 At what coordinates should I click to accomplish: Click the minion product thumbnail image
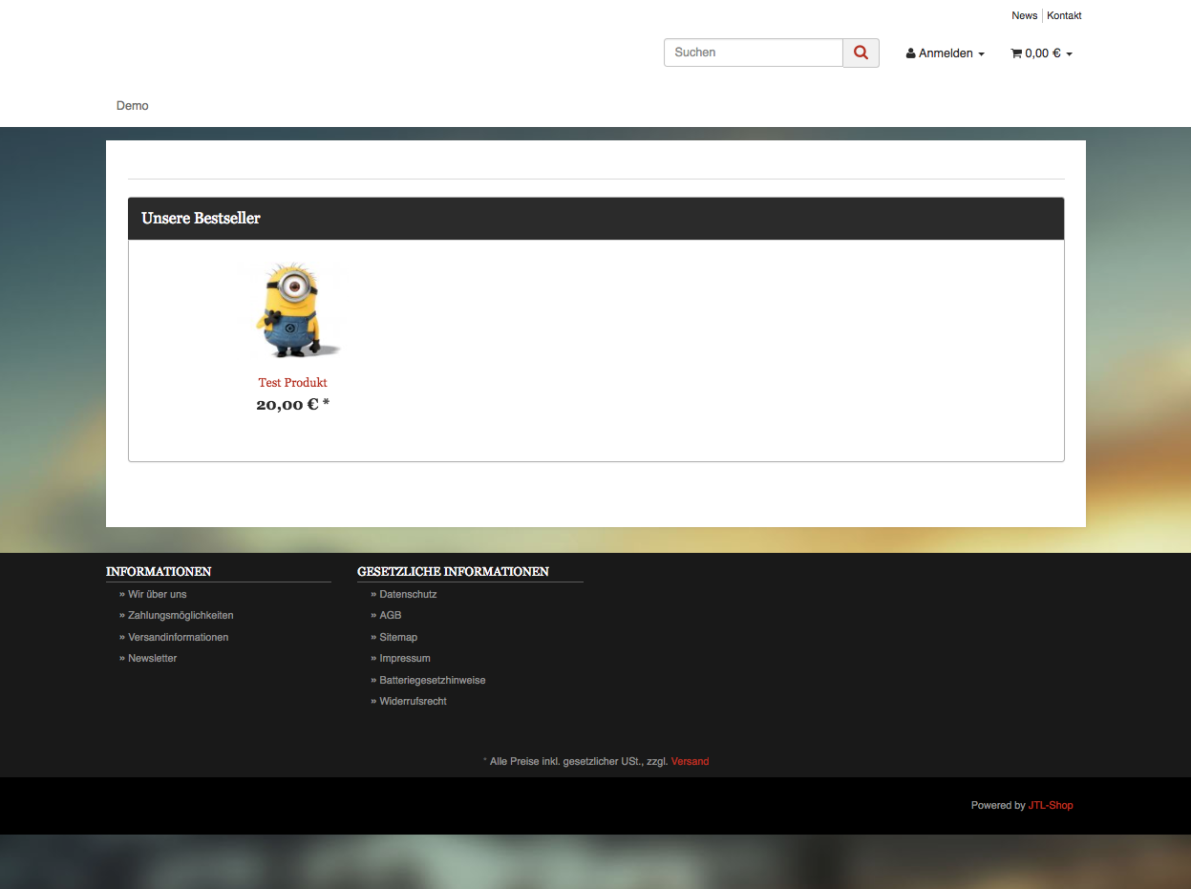[x=293, y=310]
